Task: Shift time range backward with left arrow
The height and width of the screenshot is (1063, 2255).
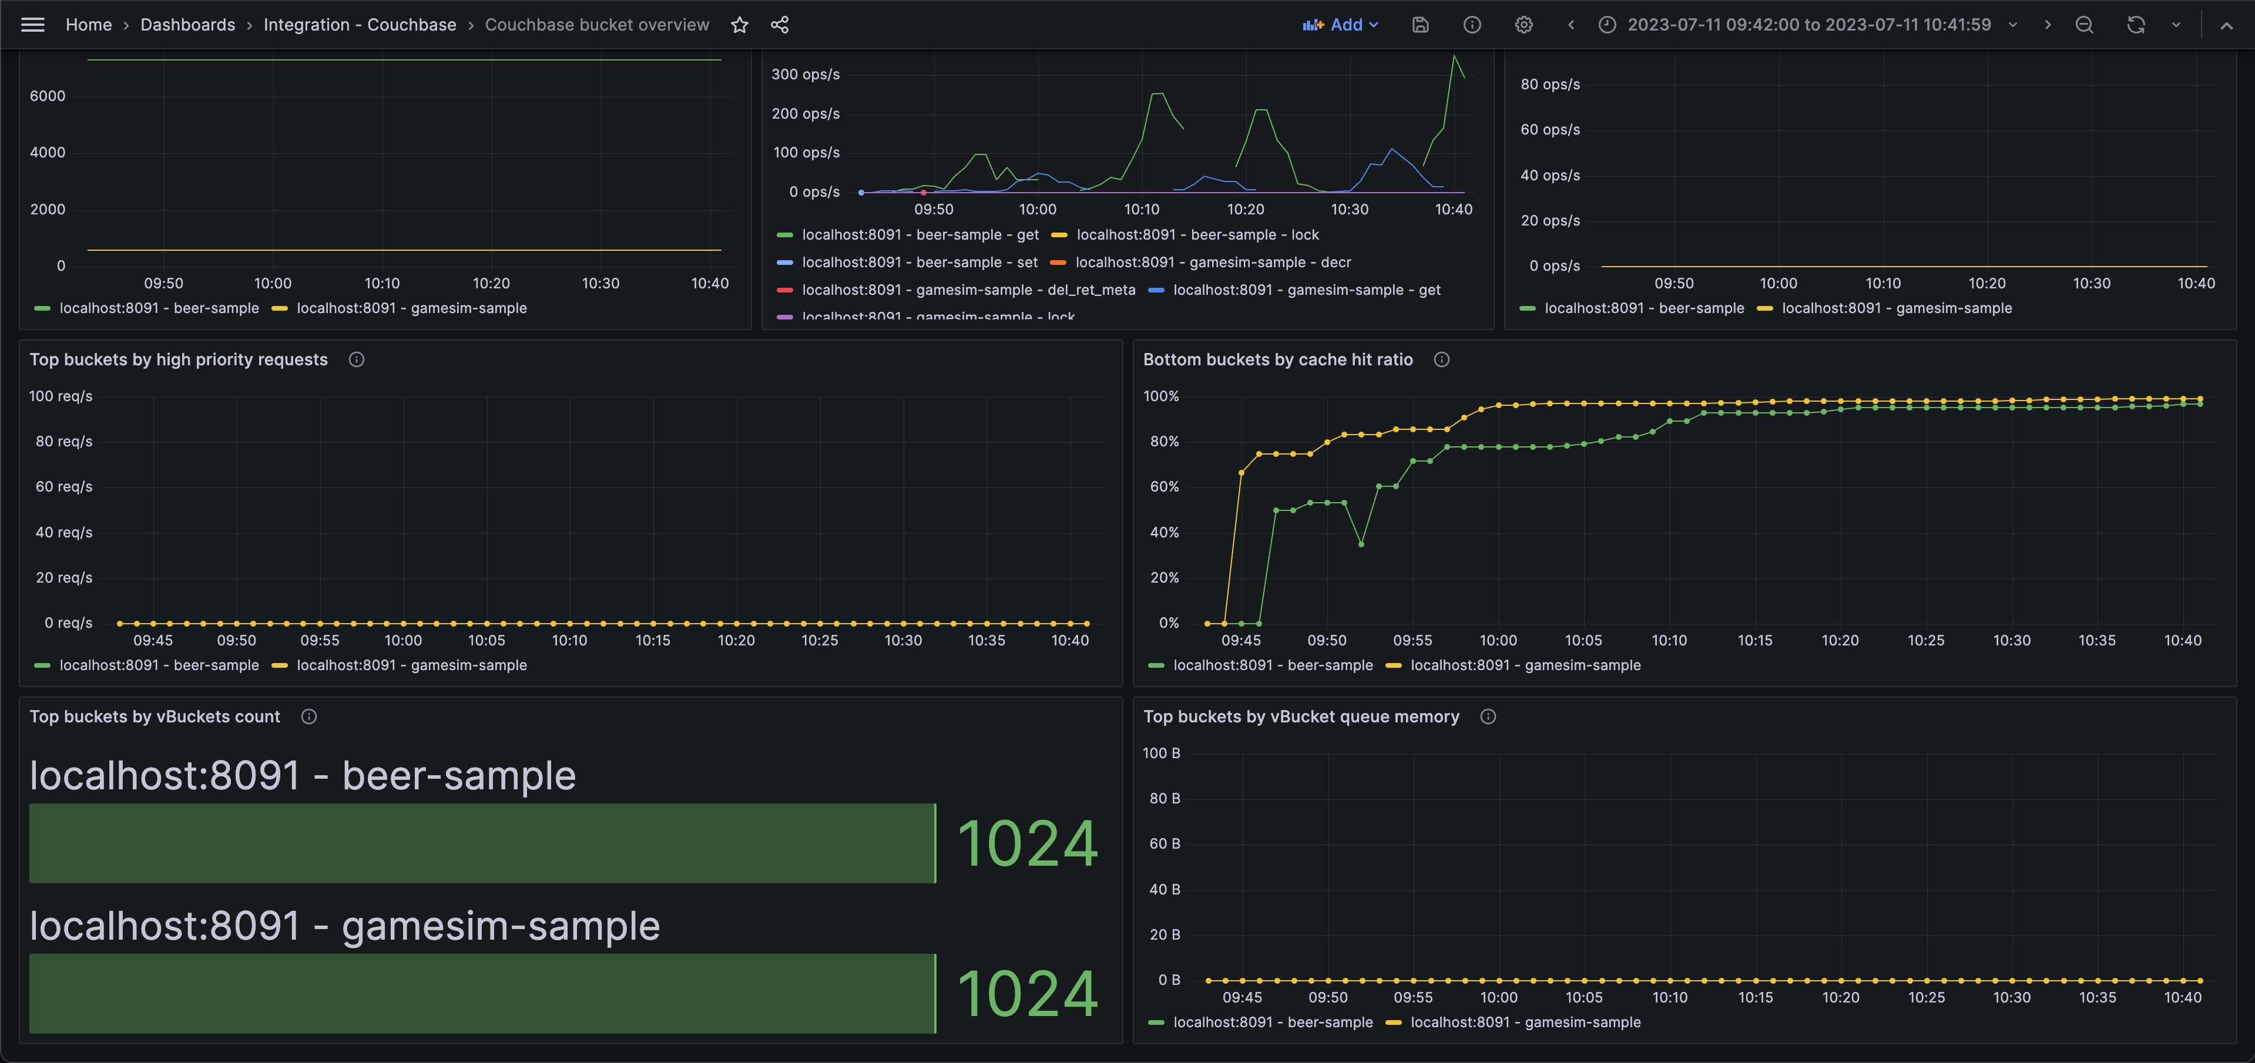Action: point(1571,25)
